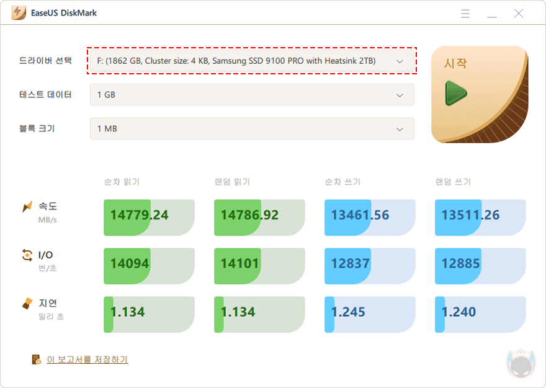Image resolution: width=546 pixels, height=388 pixels.
Task: Click random write I/O value 12885
Action: [460, 263]
